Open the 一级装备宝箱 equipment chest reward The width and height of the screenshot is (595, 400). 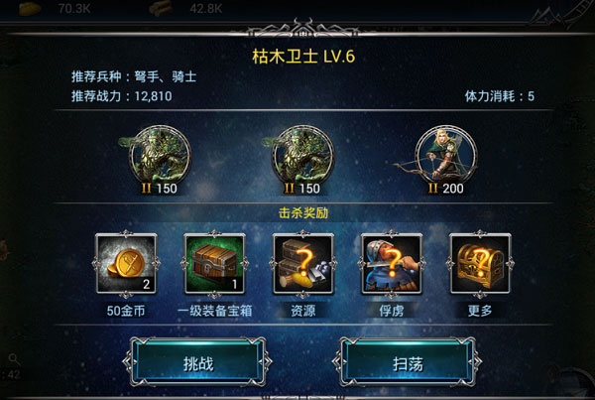pos(215,264)
